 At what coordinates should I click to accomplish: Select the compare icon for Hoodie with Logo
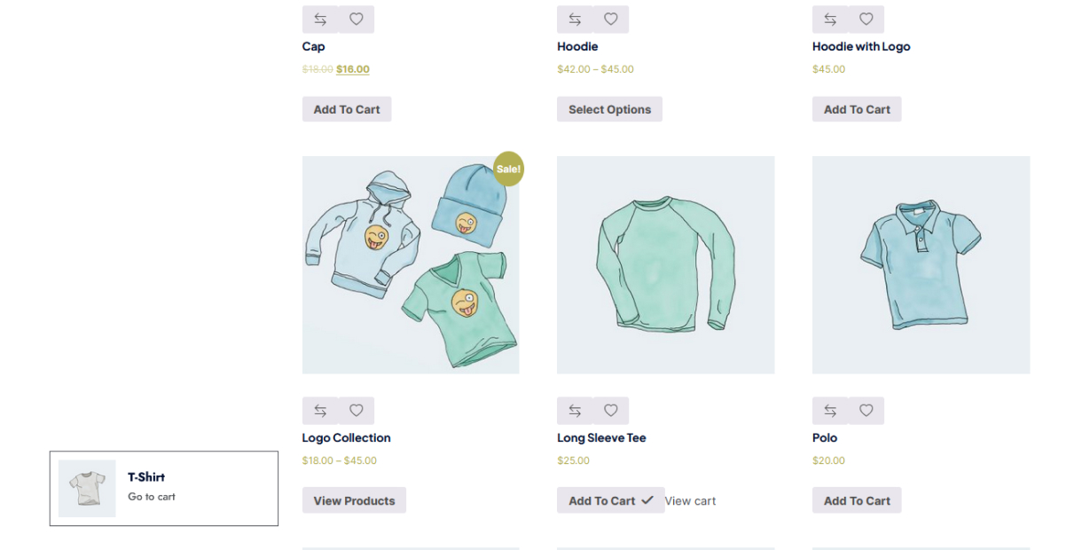830,19
